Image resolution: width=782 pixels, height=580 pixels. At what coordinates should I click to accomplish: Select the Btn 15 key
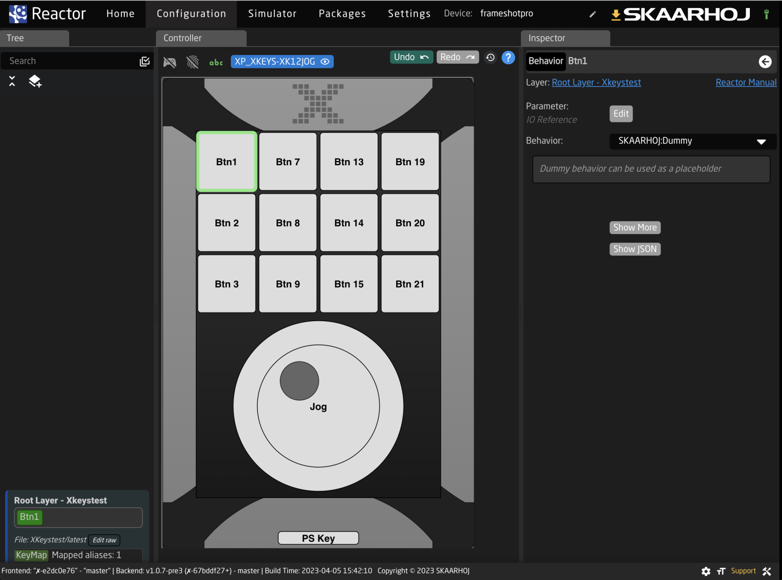[349, 284]
